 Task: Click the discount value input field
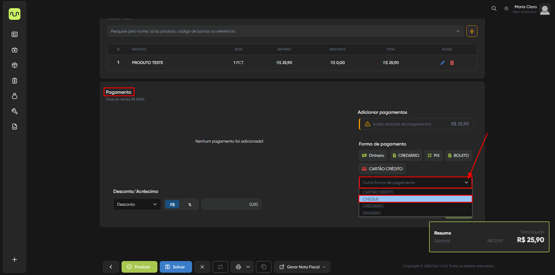coord(231,204)
